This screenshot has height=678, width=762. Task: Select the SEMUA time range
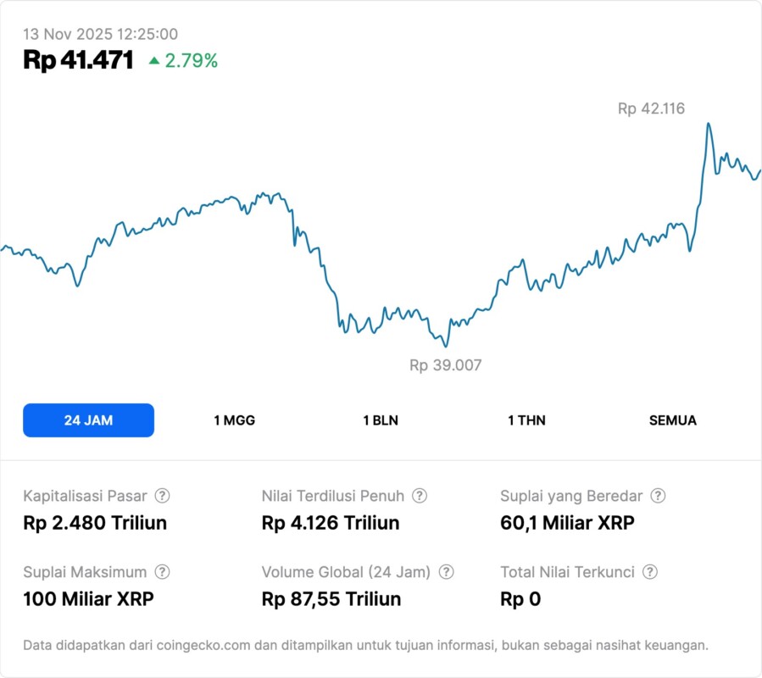point(673,420)
